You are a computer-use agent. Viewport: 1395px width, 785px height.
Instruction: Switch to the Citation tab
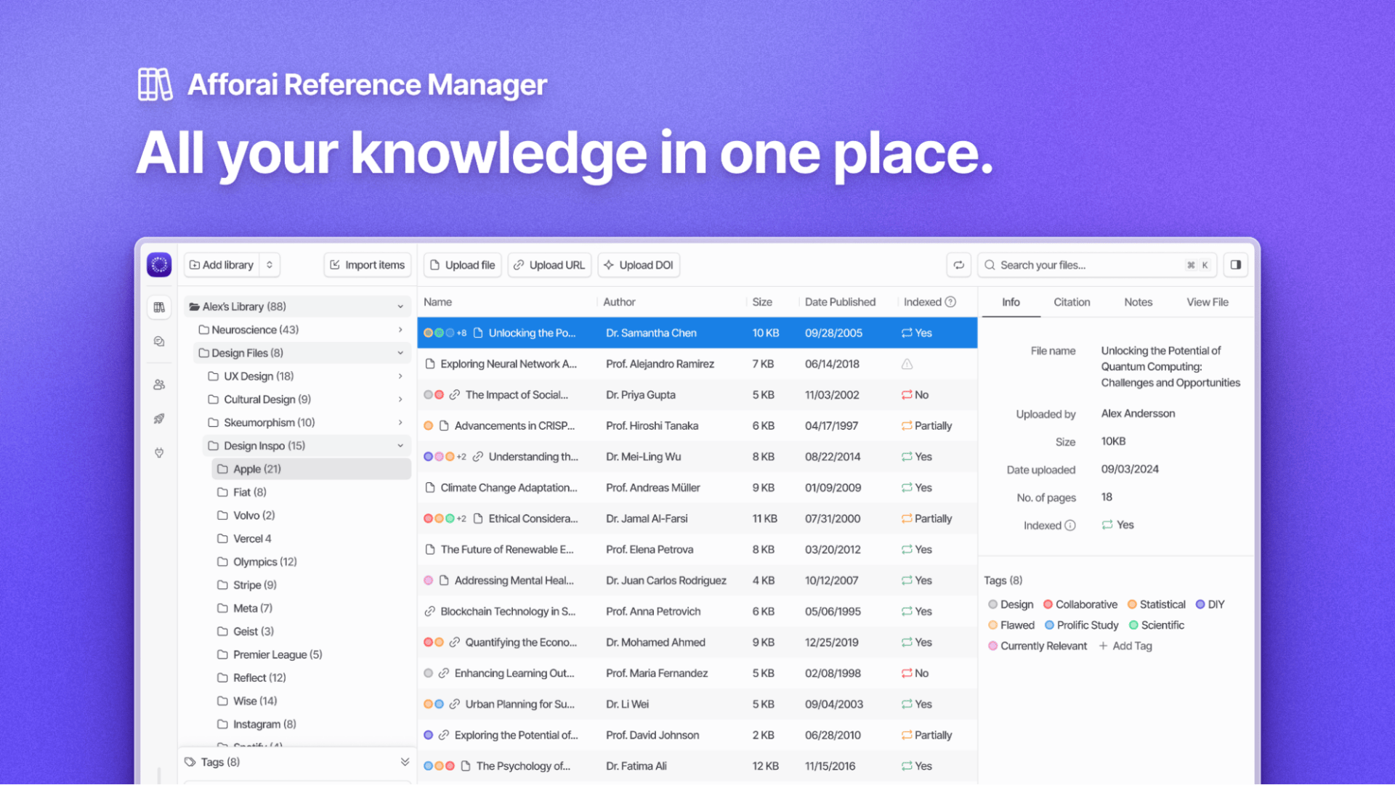(1071, 302)
